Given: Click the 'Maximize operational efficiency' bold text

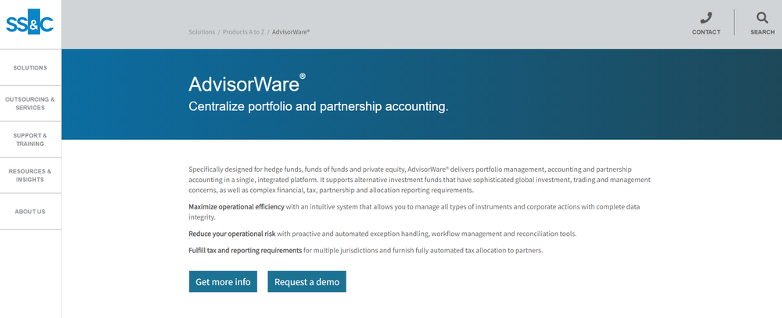Looking at the screenshot, I should (236, 206).
